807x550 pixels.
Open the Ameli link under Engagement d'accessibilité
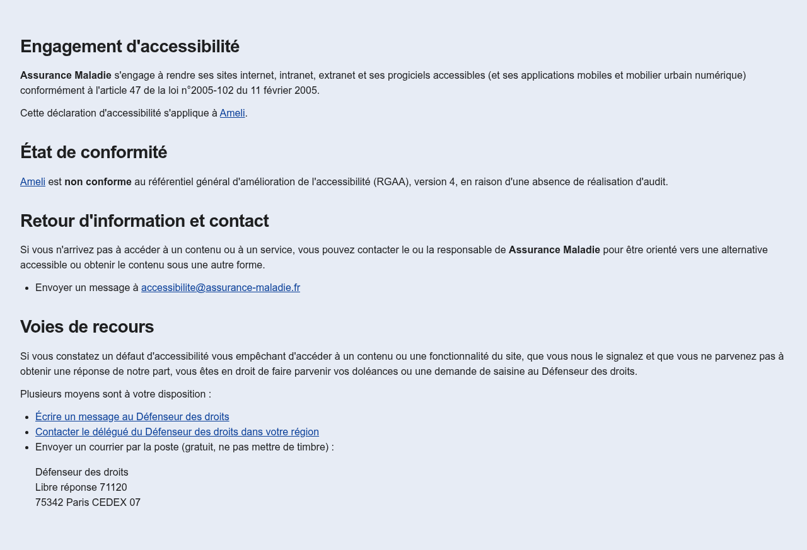[x=232, y=113]
